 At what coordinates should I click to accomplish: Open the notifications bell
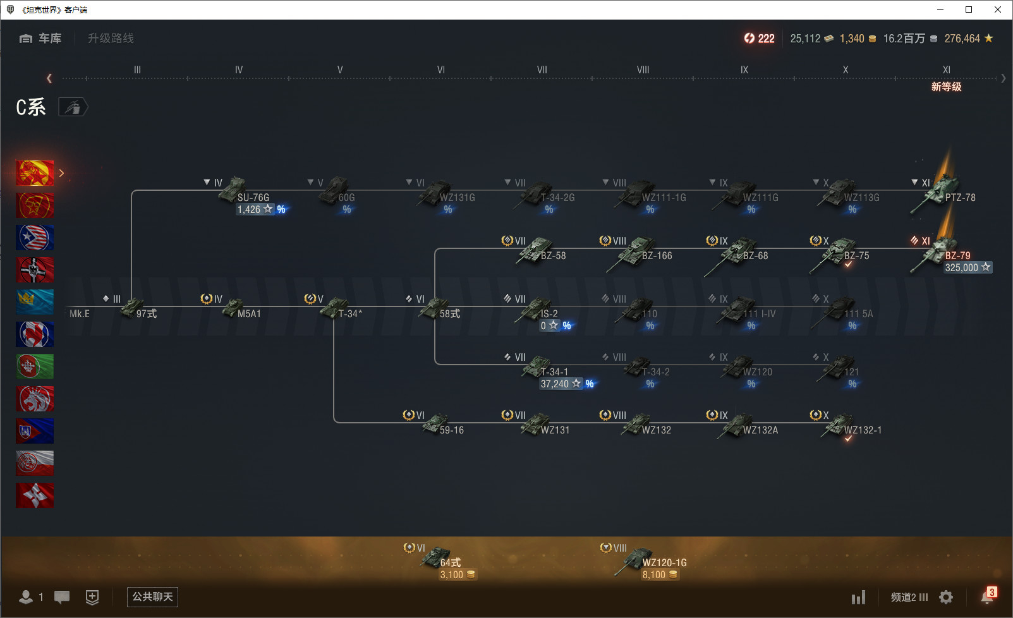(x=987, y=597)
